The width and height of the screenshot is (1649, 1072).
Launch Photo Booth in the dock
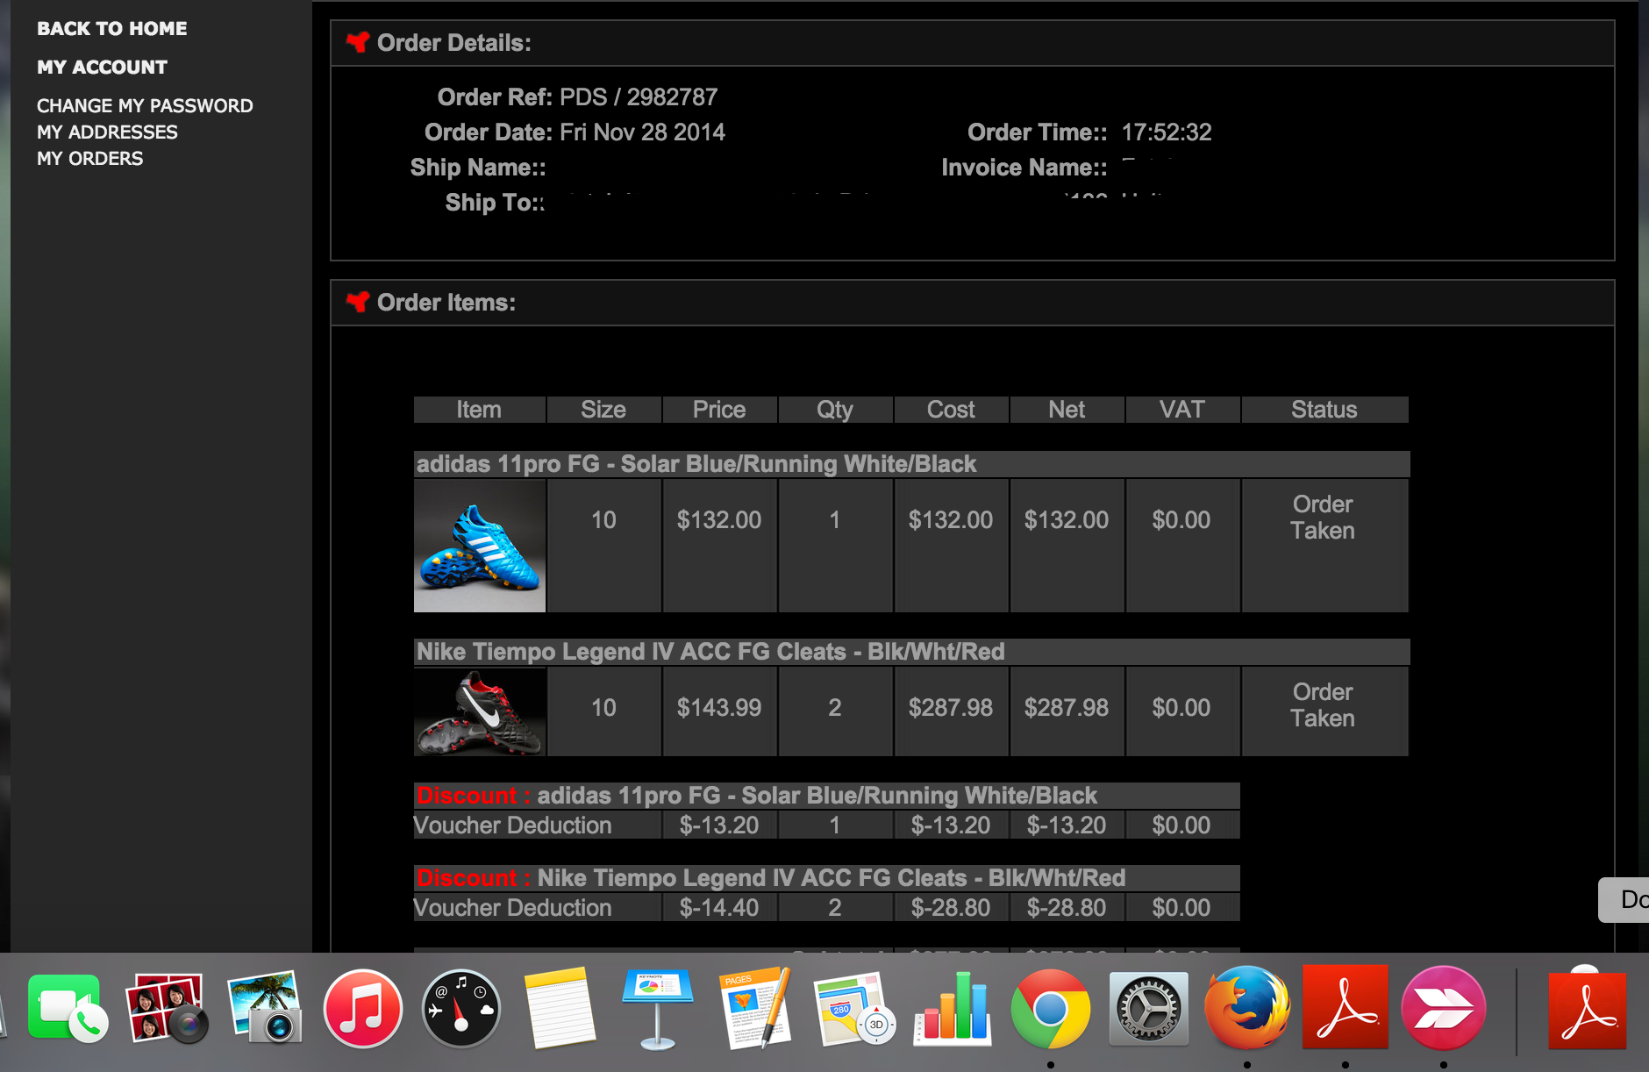click(x=168, y=1008)
